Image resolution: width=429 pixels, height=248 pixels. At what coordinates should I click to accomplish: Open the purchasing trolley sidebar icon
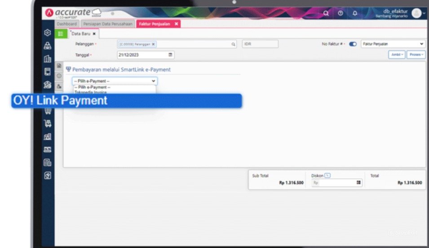coord(47,124)
